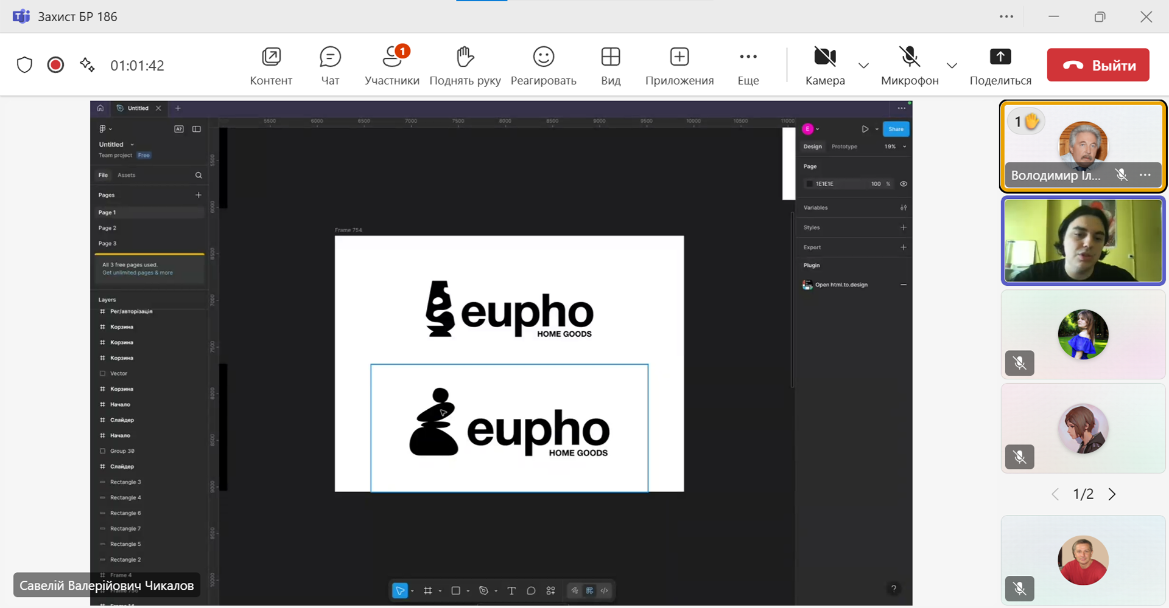The image size is (1169, 608).
Task: Expand Microphone options dropdown arrow
Action: [x=952, y=66]
